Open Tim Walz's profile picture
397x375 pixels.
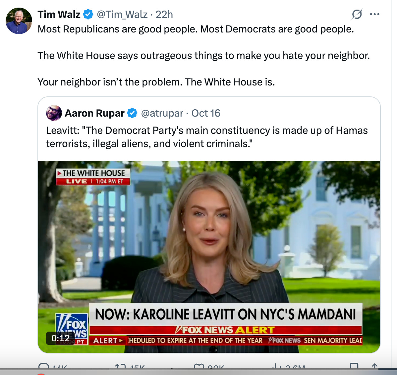click(x=19, y=21)
